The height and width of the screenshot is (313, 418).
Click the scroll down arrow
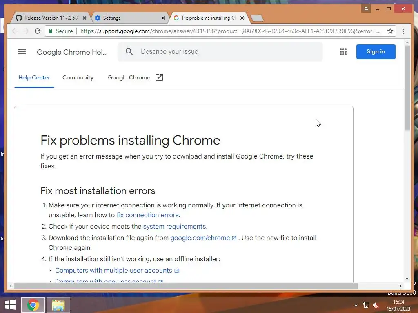point(407,279)
